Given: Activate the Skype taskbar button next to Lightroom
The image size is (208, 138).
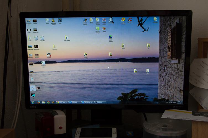Looking at the screenshot, I should [87, 102].
